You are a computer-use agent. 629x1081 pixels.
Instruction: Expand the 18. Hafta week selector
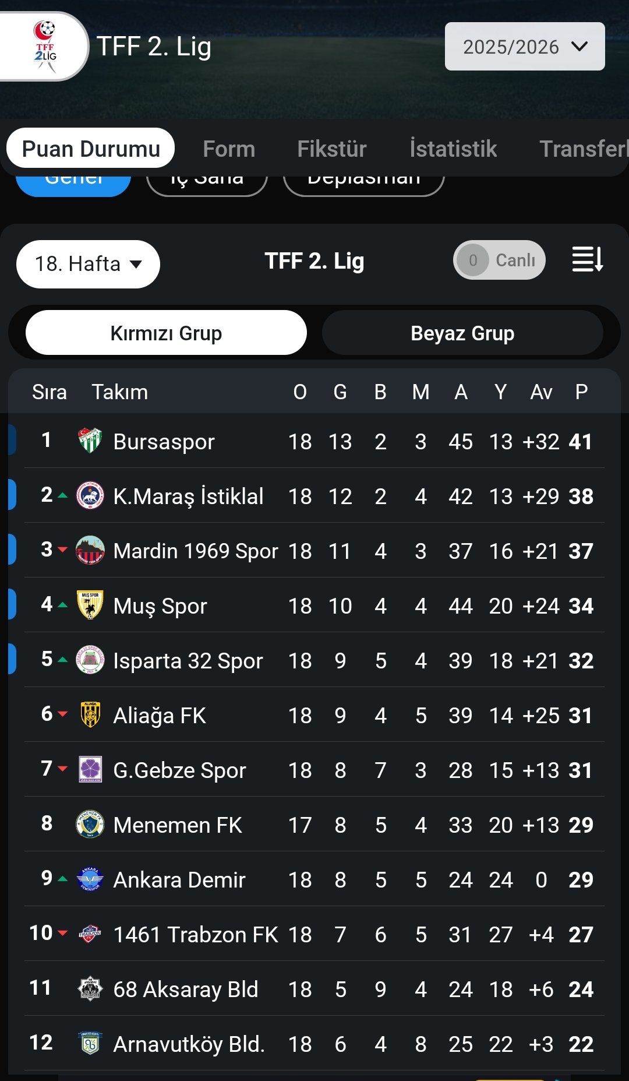88,264
